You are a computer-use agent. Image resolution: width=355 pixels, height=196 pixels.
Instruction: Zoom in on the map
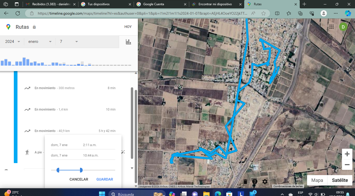tap(347, 154)
